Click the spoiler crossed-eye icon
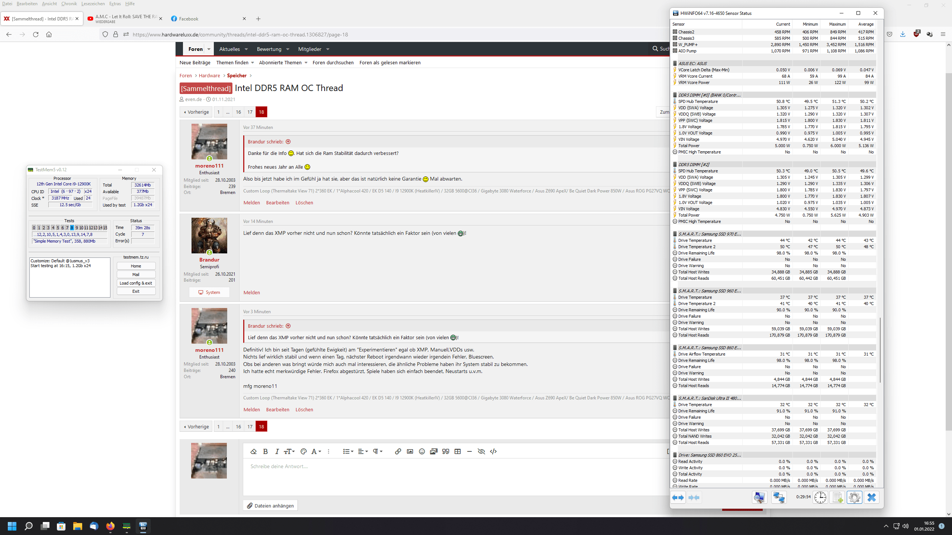This screenshot has width=952, height=535. pos(481,451)
